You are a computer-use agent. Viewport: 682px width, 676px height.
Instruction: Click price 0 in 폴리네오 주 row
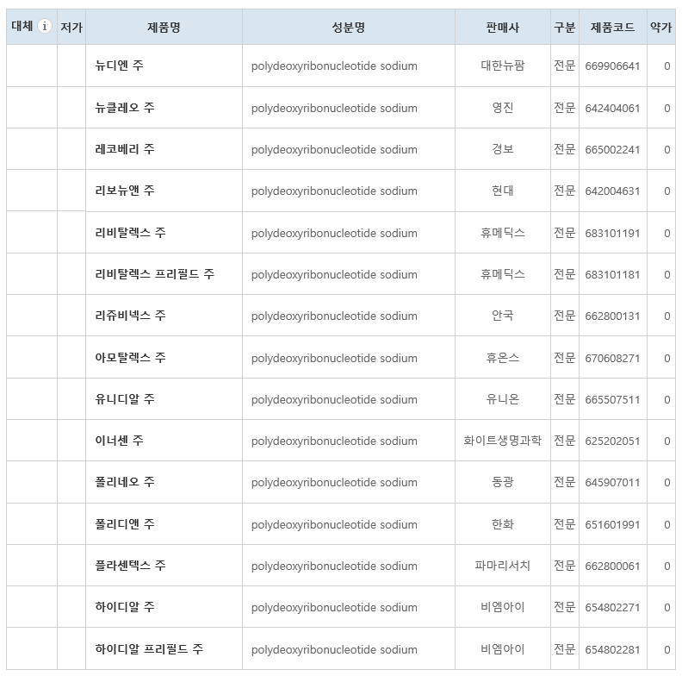coord(666,483)
